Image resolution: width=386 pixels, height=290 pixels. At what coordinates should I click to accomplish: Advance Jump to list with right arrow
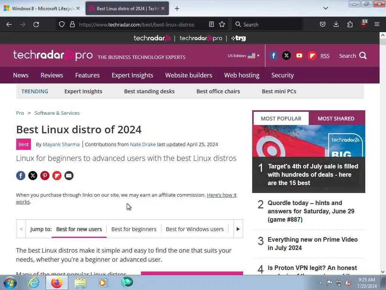238,229
